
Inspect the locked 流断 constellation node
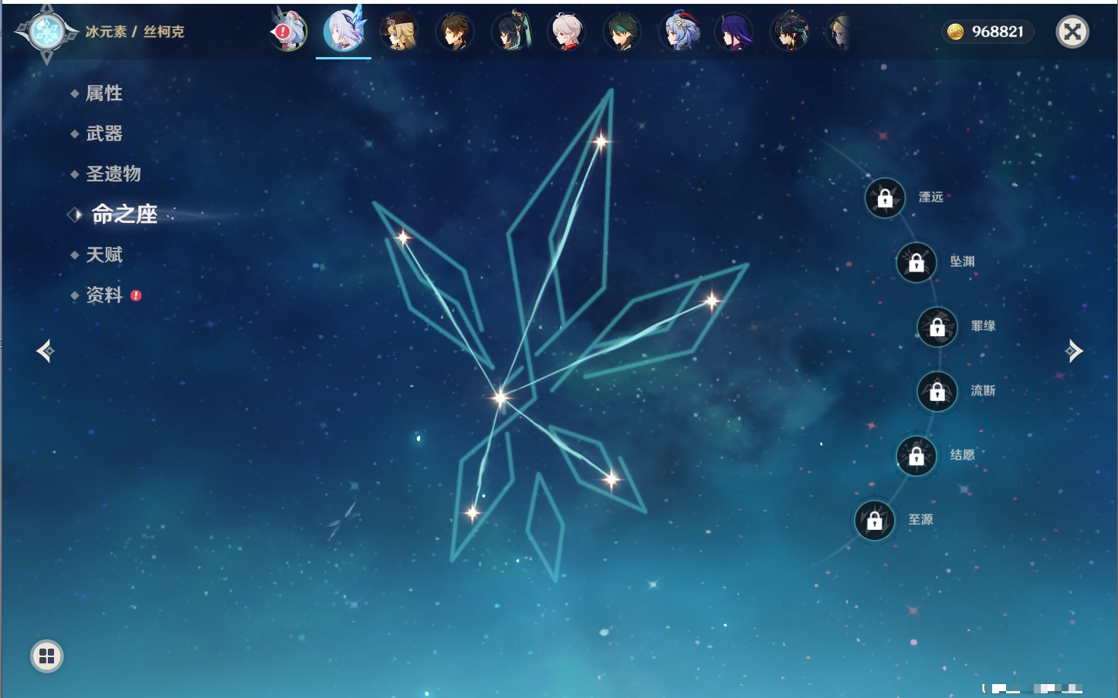937,392
